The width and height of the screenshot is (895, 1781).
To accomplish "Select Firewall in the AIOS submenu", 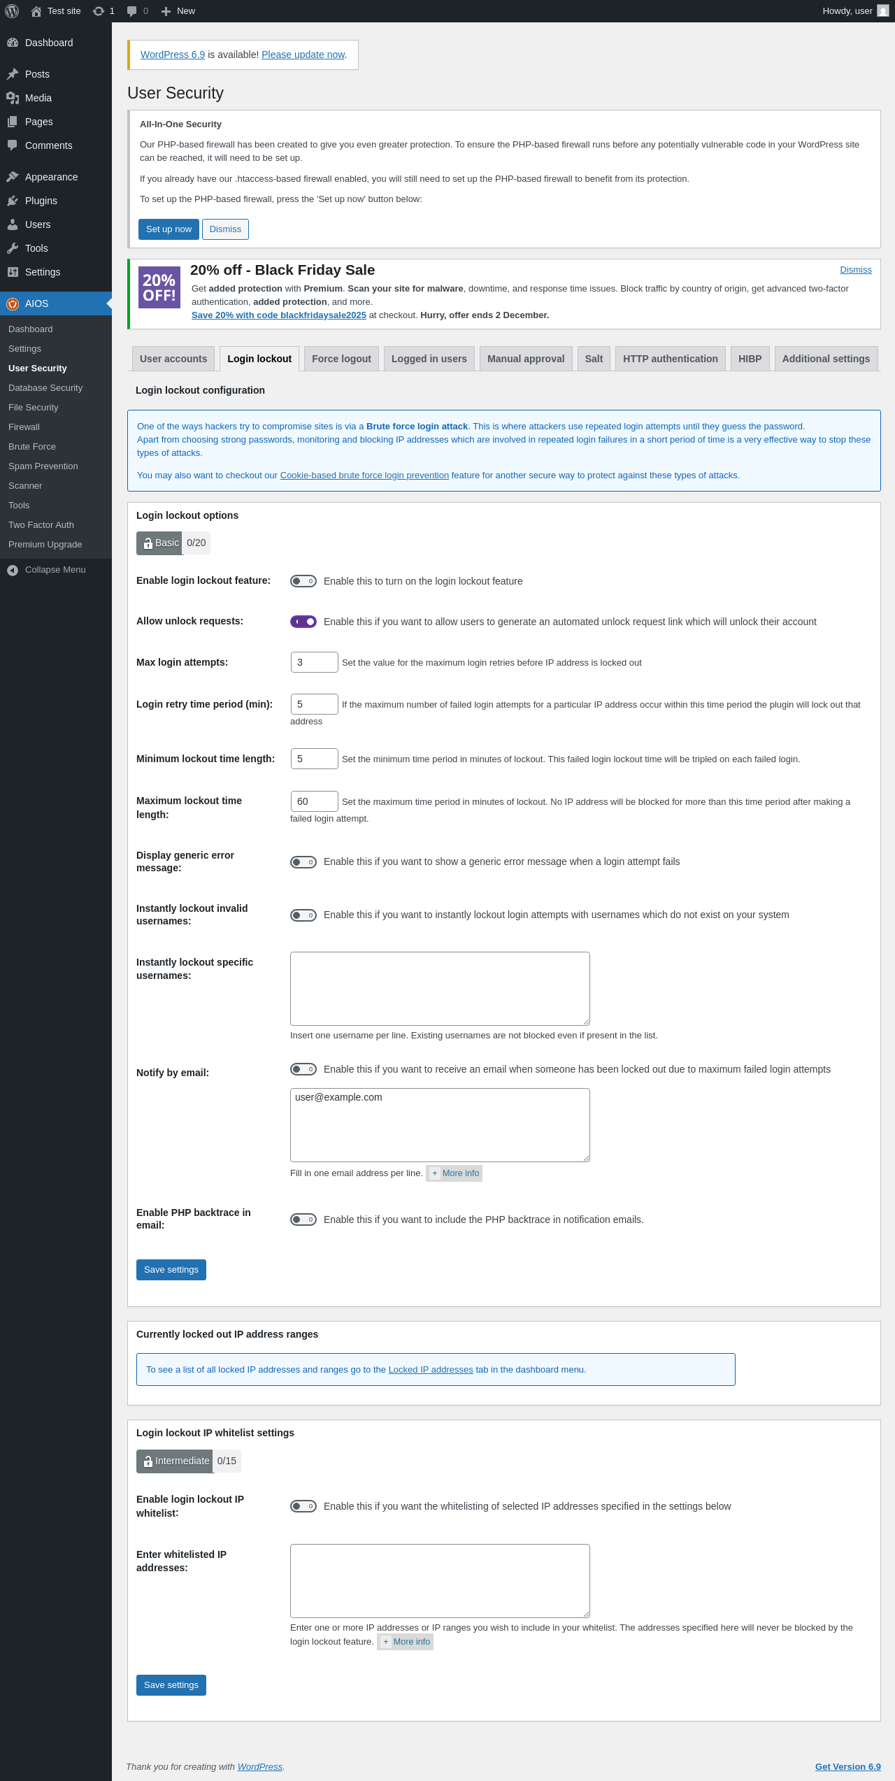I will point(24,427).
